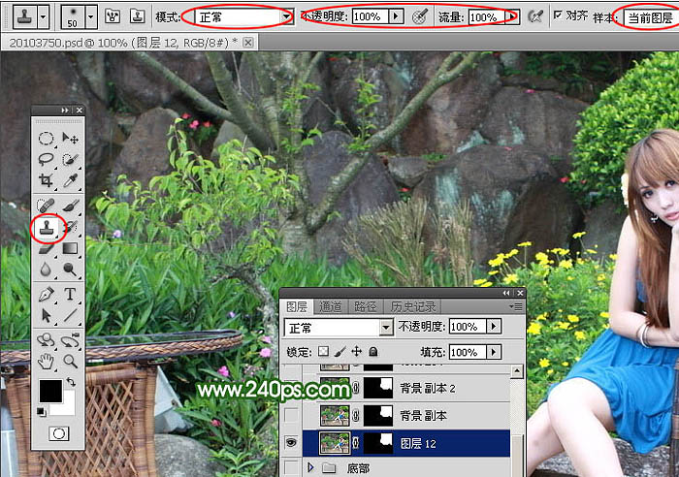
Task: Open the 样本 sample source dropdown
Action: coord(647,17)
